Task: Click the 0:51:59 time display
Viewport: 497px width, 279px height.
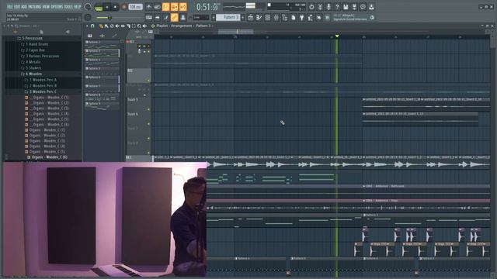Action: [207, 7]
